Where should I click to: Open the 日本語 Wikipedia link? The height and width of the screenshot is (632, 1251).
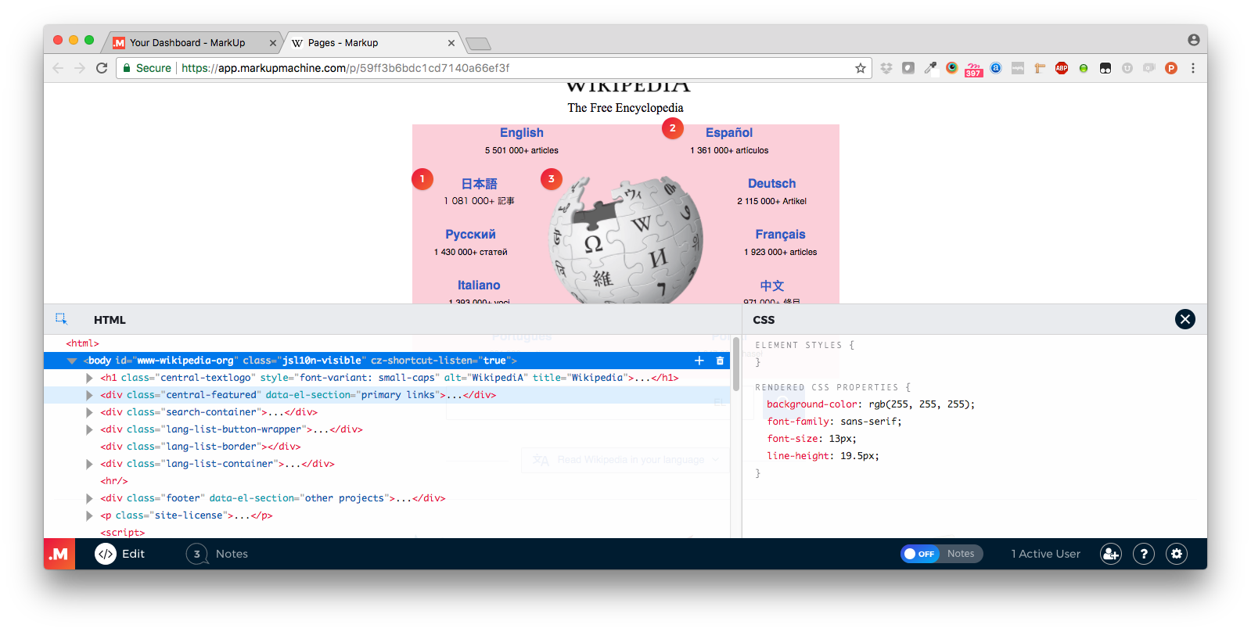tap(479, 184)
